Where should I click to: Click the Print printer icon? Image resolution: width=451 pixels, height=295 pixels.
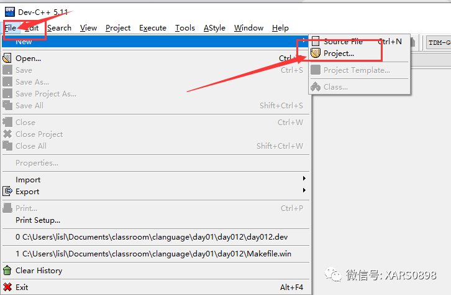pos(7,208)
